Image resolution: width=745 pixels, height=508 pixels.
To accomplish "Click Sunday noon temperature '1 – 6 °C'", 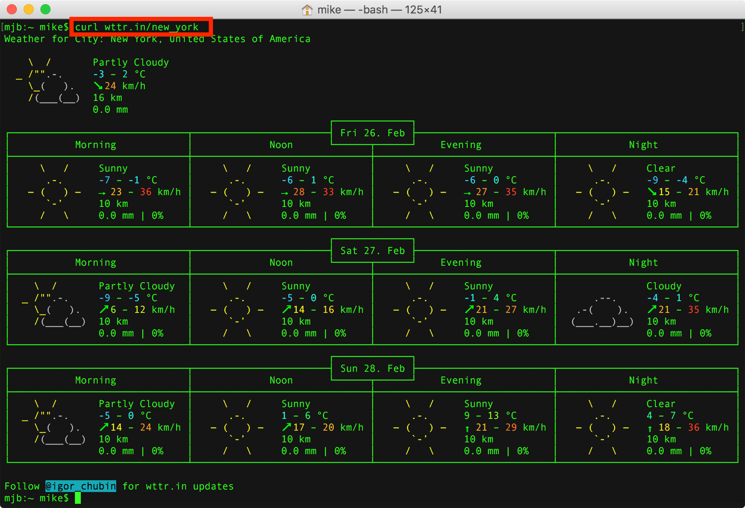I will tap(305, 416).
